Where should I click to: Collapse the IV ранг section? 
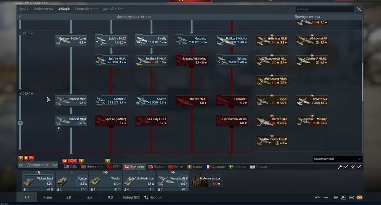point(32,94)
